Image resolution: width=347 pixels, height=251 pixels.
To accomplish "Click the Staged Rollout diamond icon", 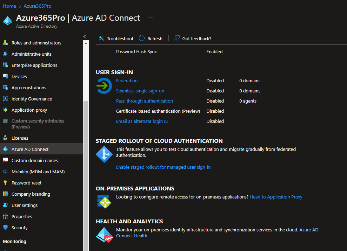I will pyautogui.click(x=104, y=154).
